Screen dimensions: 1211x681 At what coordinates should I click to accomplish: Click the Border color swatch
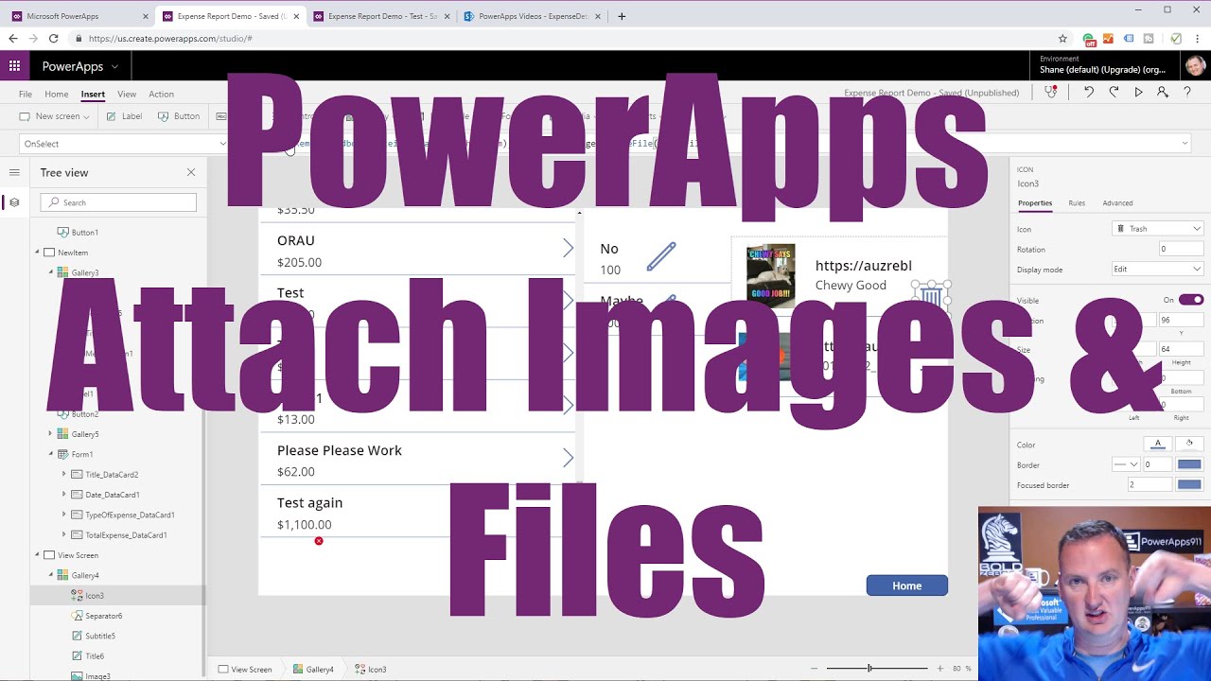click(1189, 464)
